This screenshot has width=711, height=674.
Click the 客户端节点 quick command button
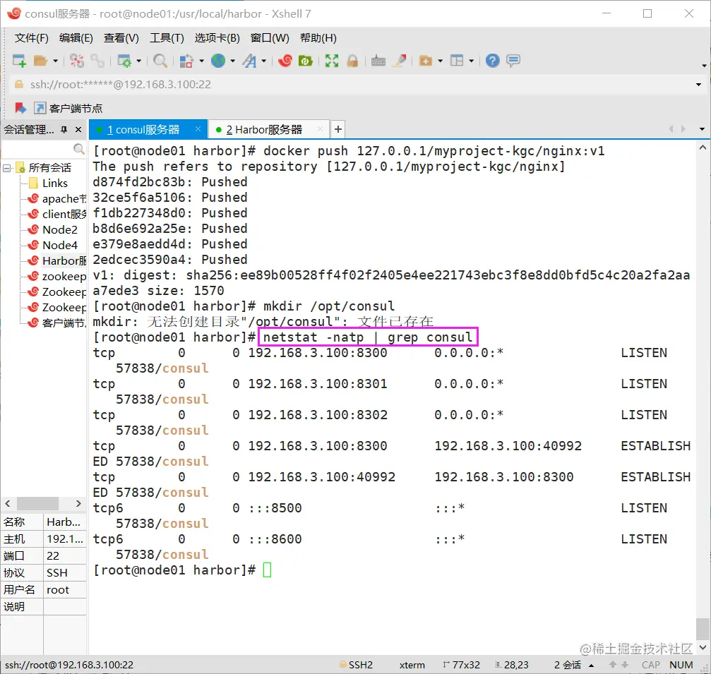click(68, 108)
